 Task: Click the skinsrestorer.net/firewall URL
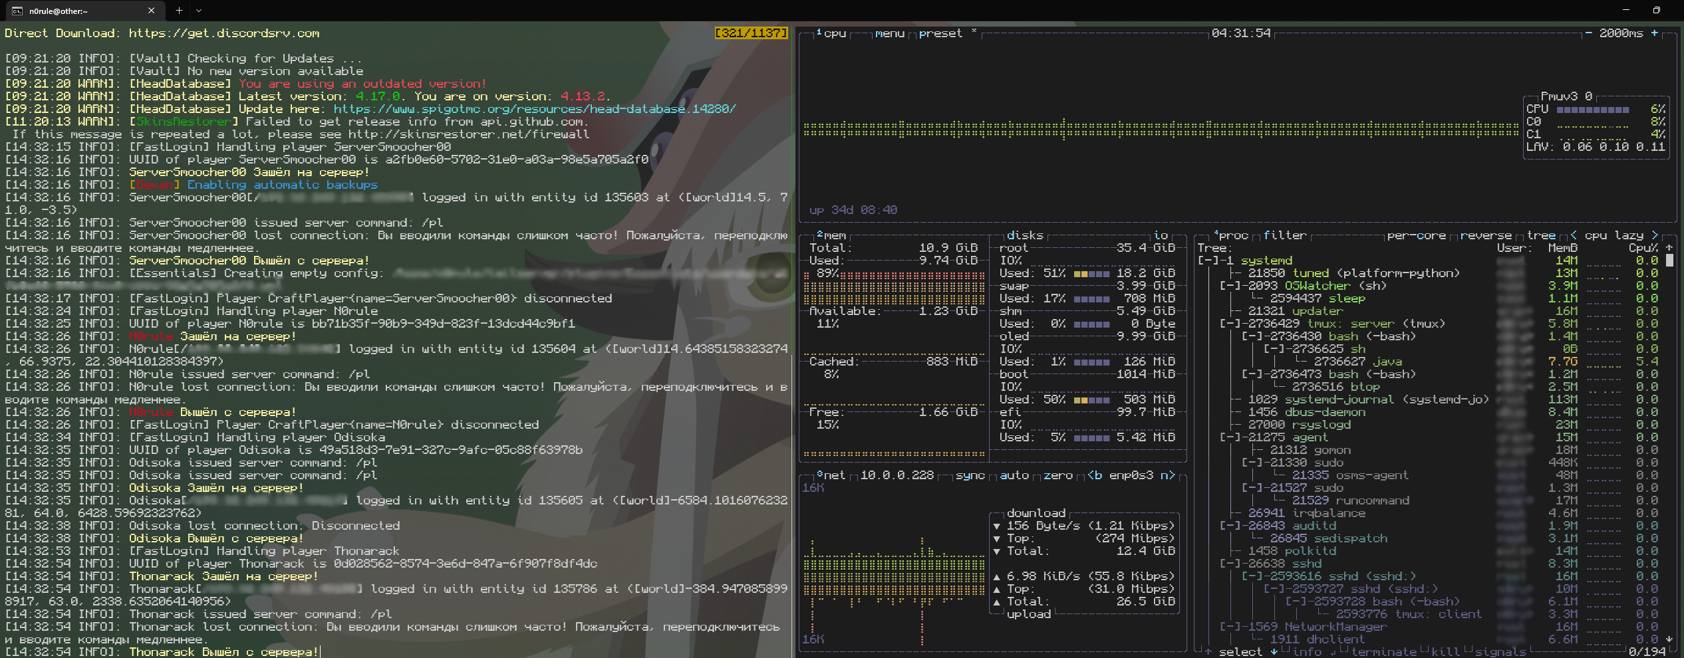coord(468,134)
